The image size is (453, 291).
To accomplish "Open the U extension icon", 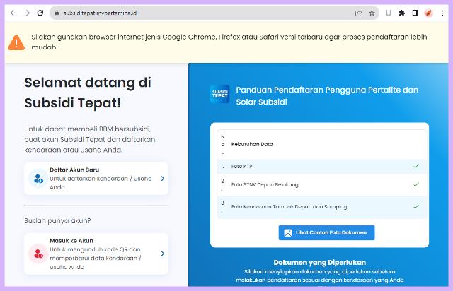I will point(389,13).
